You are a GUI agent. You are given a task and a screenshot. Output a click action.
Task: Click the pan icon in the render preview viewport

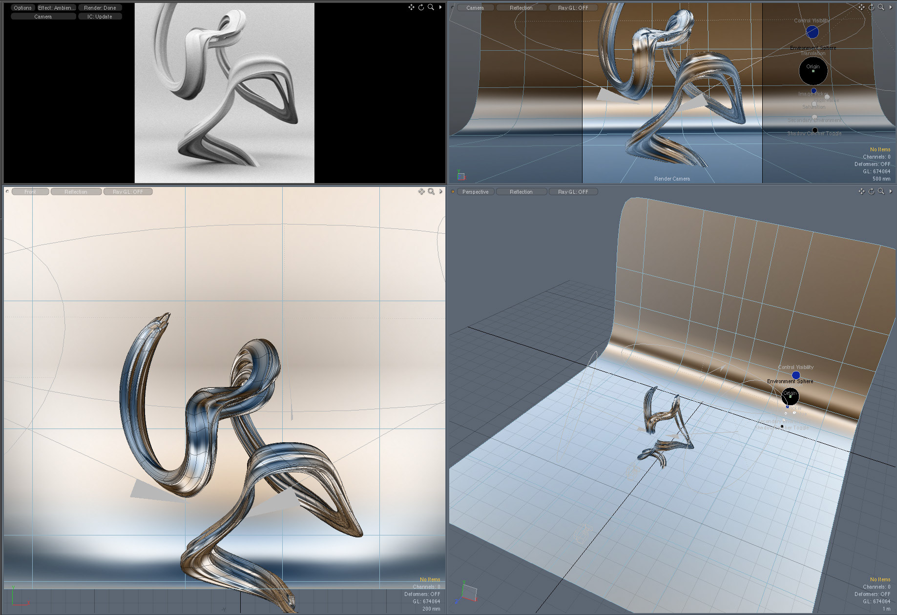coord(411,7)
